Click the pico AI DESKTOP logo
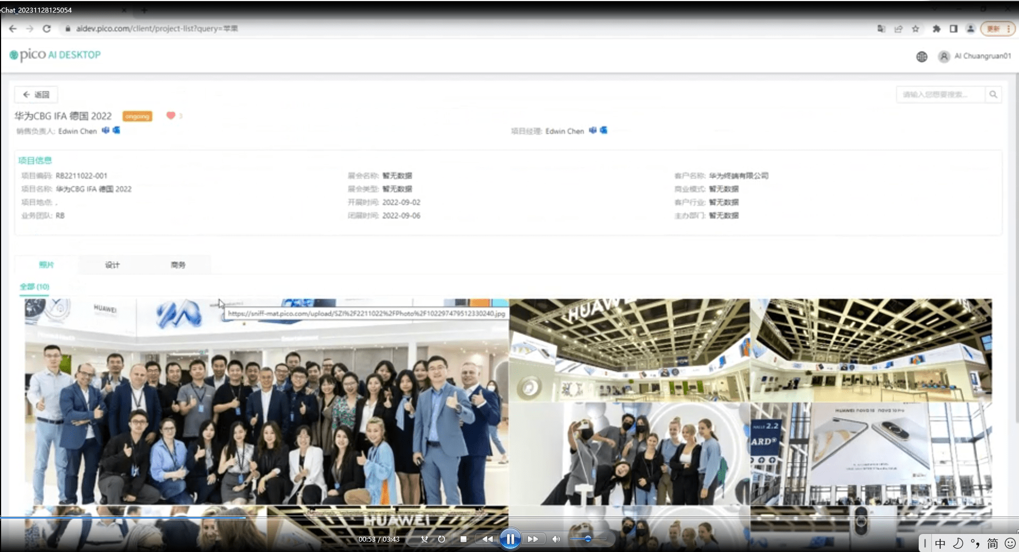Viewport: 1019px width, 552px height. click(55, 55)
